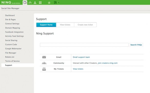Select Support in the sidebar

point(18,65)
